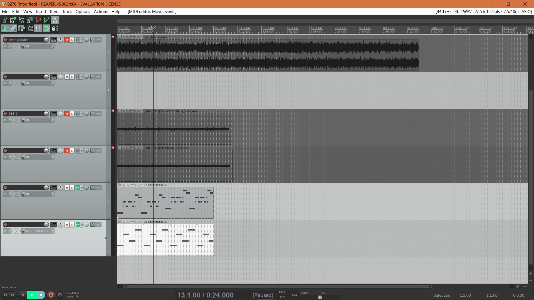
Task: Click the green Redo arrow icon
Action: pos(46,20)
